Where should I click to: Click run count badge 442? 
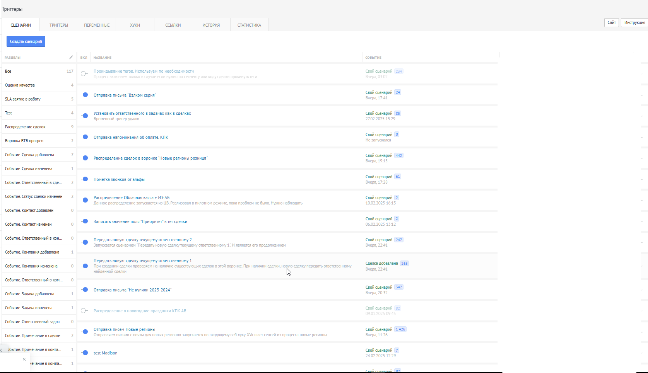(x=398, y=156)
